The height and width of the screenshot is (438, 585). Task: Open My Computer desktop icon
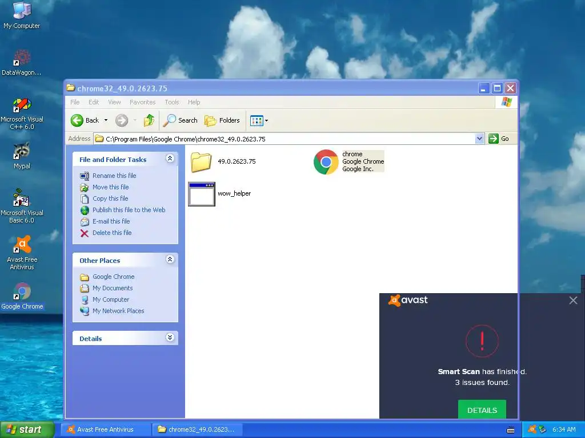click(22, 15)
